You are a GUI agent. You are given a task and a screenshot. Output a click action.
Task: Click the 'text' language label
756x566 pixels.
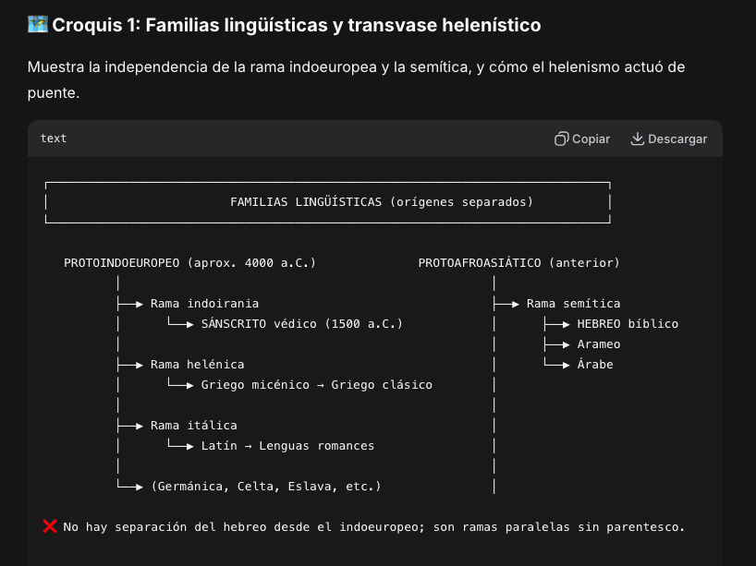[x=54, y=138]
